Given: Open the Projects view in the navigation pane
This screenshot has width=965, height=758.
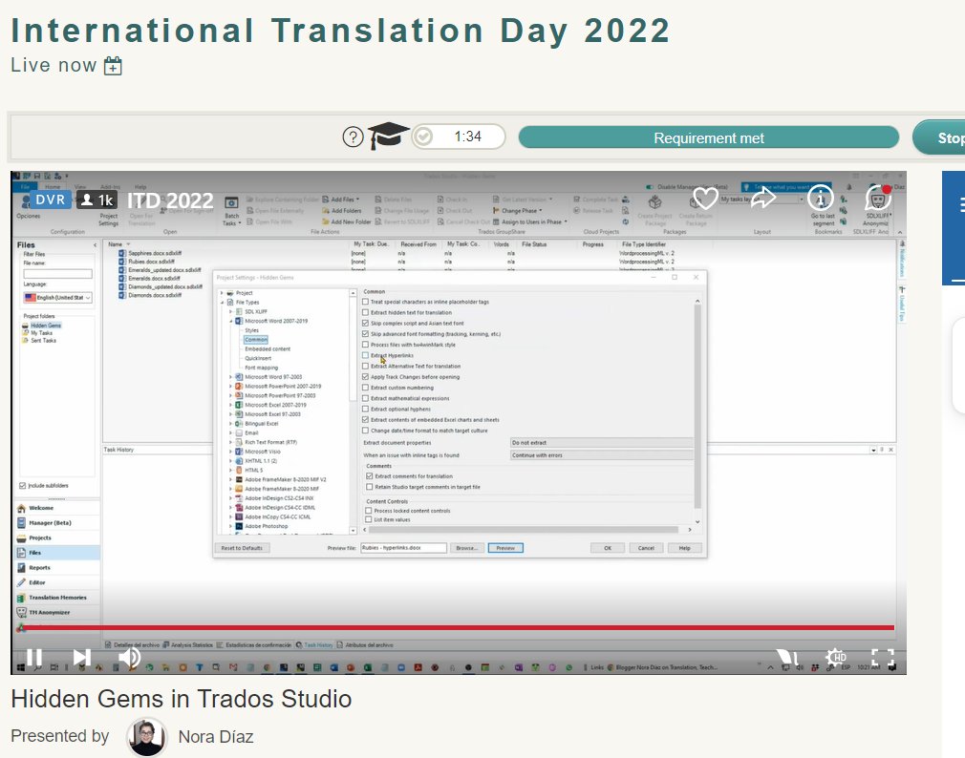Looking at the screenshot, I should pyautogui.click(x=40, y=537).
